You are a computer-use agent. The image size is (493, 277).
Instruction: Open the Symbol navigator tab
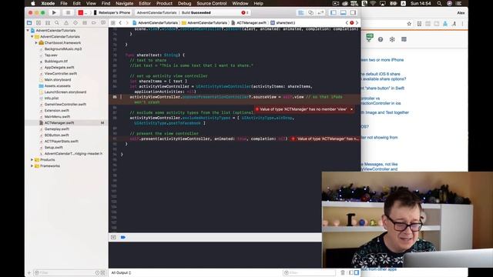point(48,22)
